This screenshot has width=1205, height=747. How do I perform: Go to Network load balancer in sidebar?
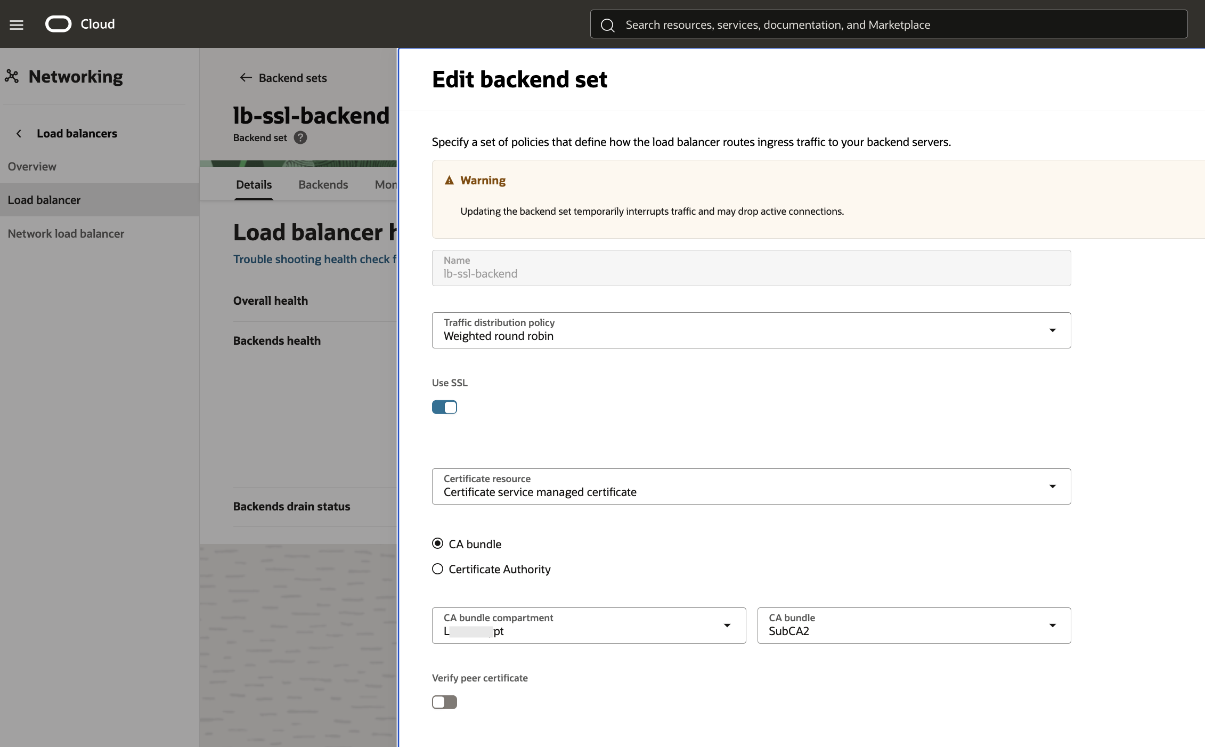tap(66, 233)
